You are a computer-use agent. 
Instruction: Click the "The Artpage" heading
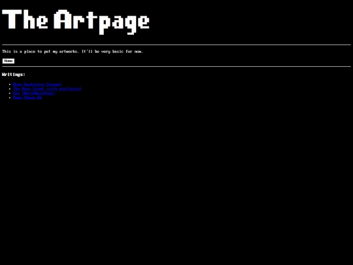click(76, 22)
